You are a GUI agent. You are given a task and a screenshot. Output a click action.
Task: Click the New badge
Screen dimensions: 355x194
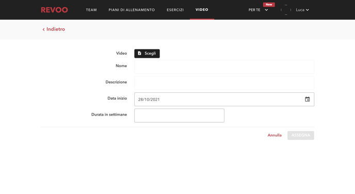click(269, 5)
